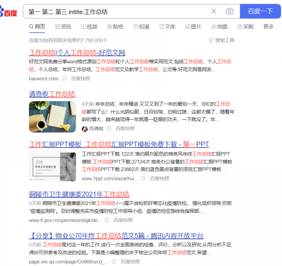Switch to the 资讯 tab
282x266 pixels.
click(x=63, y=27)
